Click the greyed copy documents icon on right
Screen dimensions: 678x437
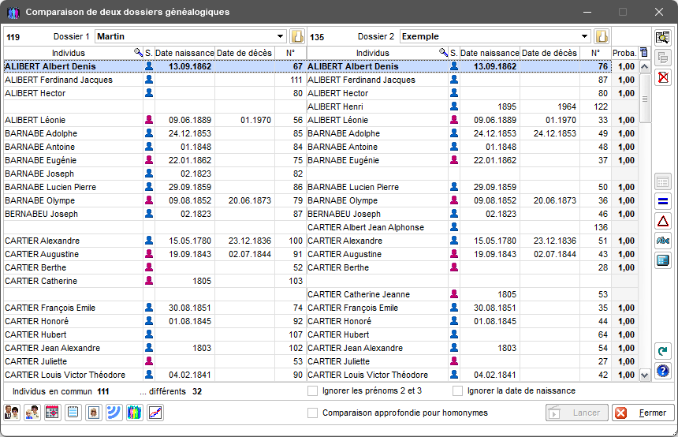pos(662,58)
